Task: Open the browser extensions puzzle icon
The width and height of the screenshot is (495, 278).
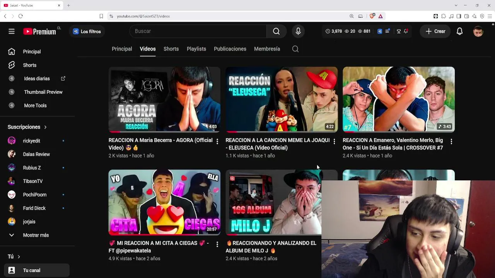Action: pyautogui.click(x=443, y=16)
